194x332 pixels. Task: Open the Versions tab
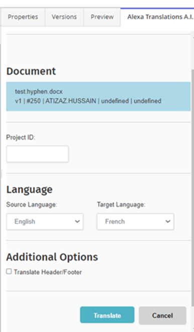click(64, 17)
